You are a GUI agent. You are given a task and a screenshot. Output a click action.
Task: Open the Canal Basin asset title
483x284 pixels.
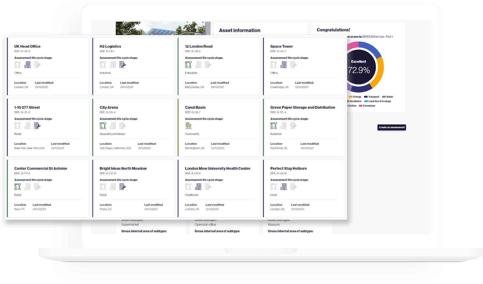point(195,107)
